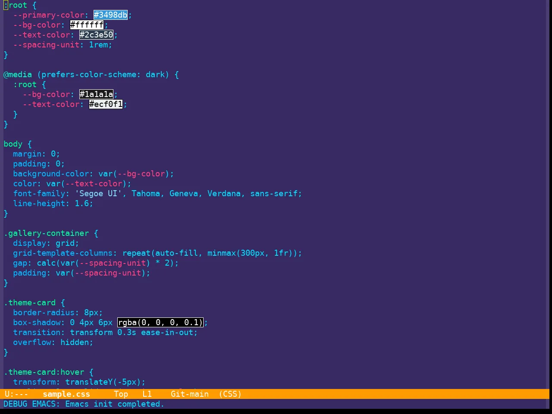Click the '.gallery-container' selector
Image resolution: width=552 pixels, height=414 pixels.
pos(46,233)
